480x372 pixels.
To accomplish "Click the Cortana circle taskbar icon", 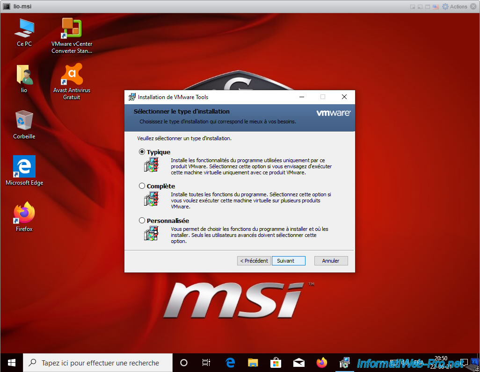I will pyautogui.click(x=184, y=363).
